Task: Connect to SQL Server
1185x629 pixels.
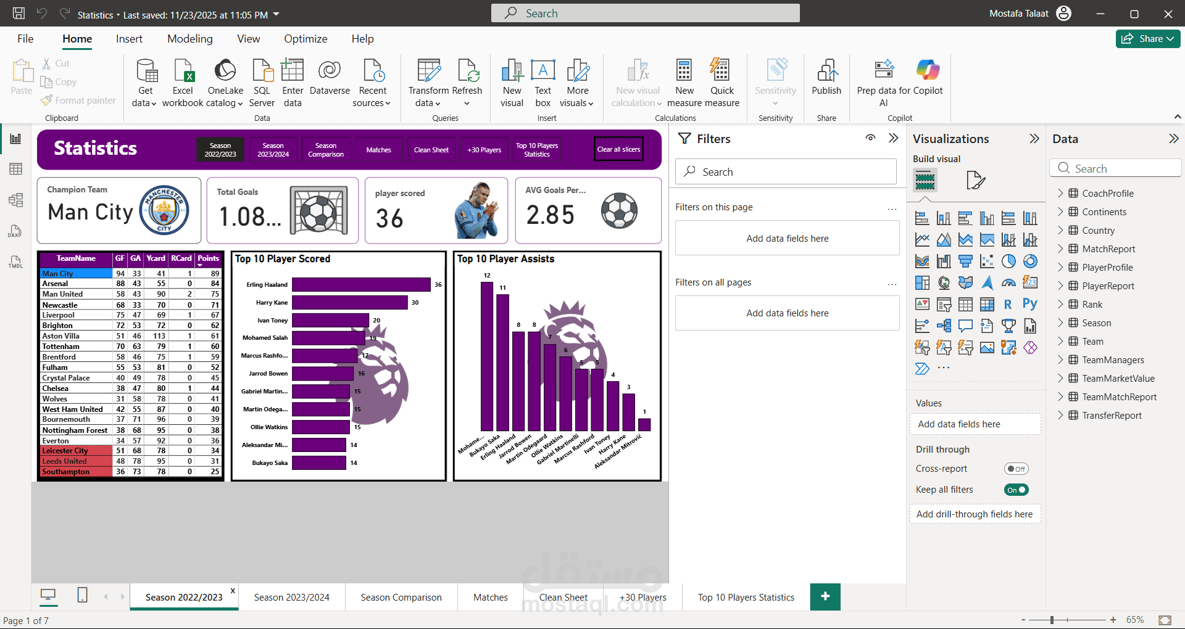Action: coord(262,83)
